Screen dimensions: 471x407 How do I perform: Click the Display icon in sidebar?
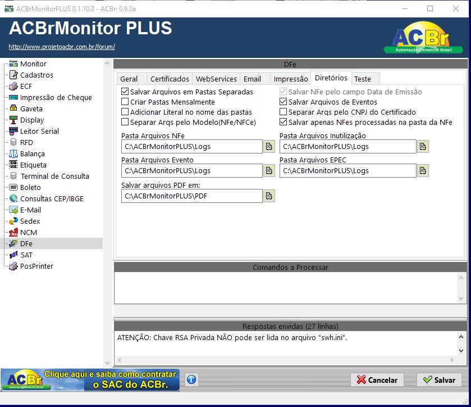(x=13, y=120)
